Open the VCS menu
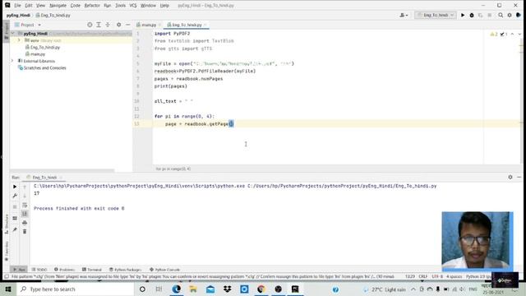Viewport: 526px width, 296px height. point(133,6)
